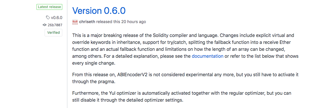Open the v0.6.0 tag link

point(56,18)
